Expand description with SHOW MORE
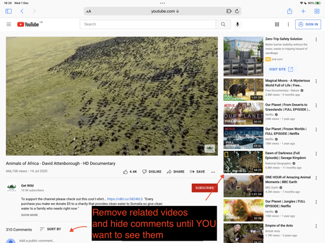Screen dimensions: 325x243 pyautogui.click(x=29, y=215)
